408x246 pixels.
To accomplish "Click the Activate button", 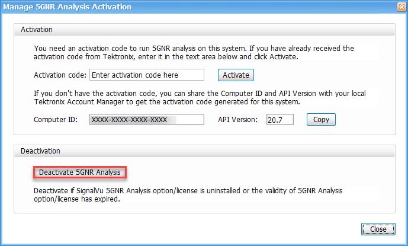I will click(237, 75).
